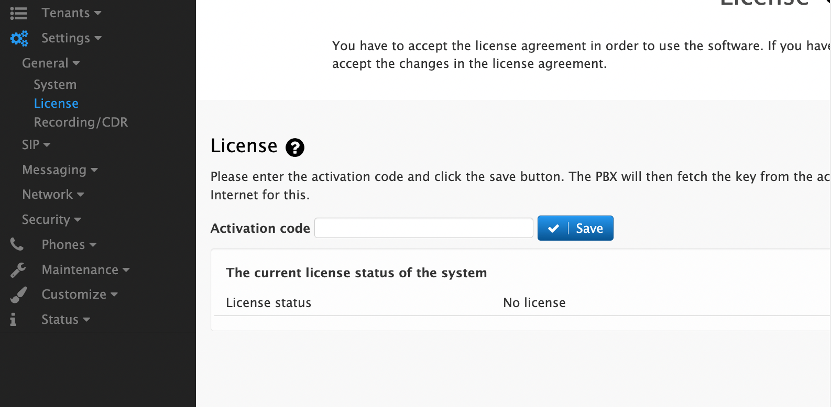Screen dimensions: 831x407
Task: Open the Tenants dropdown menu
Action: point(71,13)
